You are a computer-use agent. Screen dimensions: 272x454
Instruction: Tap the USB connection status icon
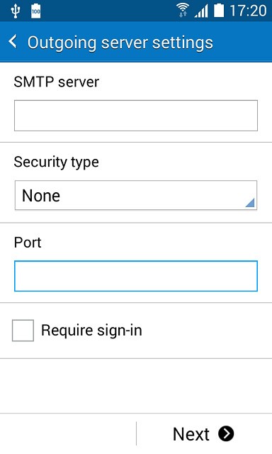pos(15,11)
